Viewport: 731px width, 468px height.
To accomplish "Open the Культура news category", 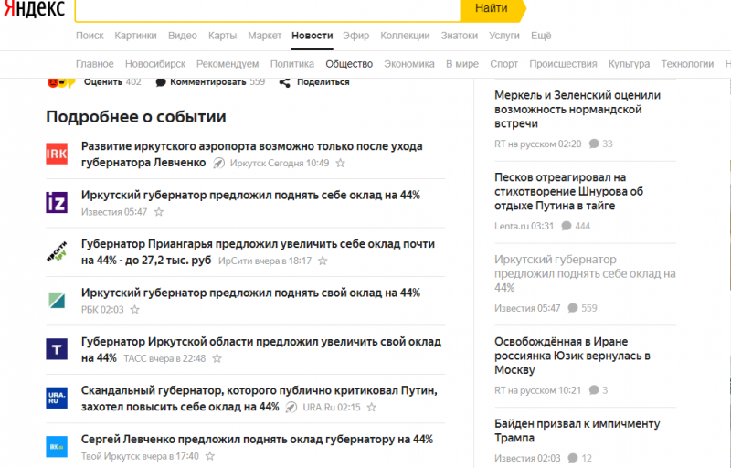I will point(629,64).
